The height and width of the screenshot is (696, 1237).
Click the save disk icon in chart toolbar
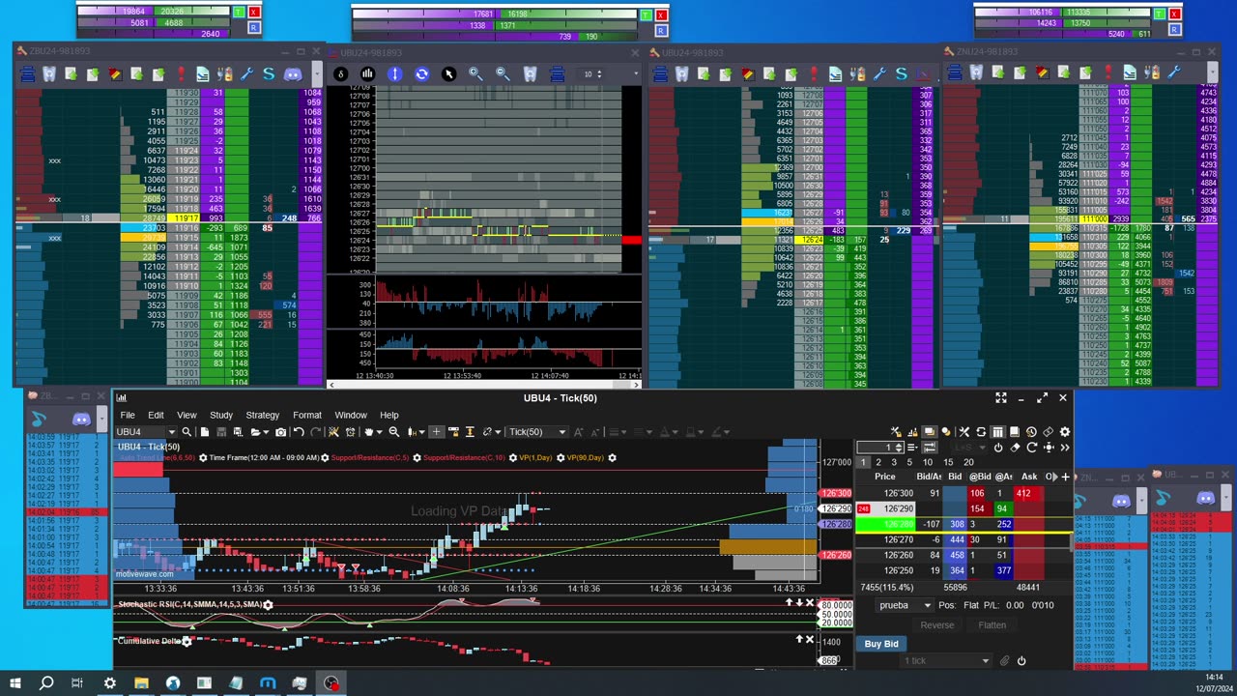[221, 432]
